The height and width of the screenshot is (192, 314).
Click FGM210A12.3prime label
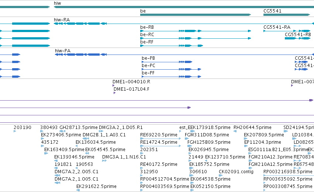pos(270,157)
